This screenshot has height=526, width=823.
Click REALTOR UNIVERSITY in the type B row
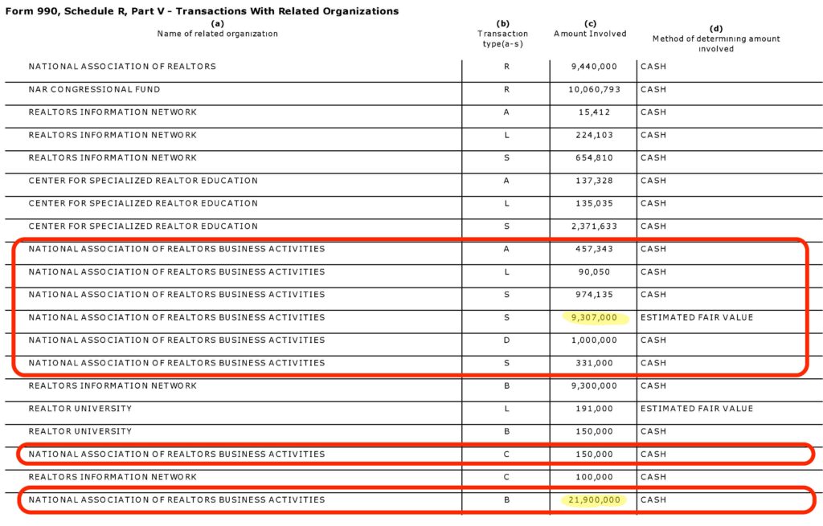click(x=80, y=431)
